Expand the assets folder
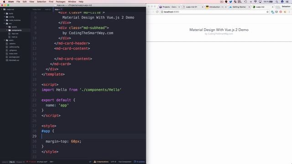 [x=7, y=27]
